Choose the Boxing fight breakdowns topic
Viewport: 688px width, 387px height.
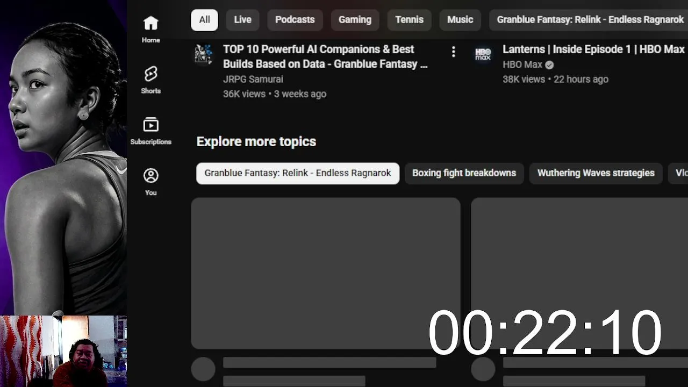click(464, 173)
